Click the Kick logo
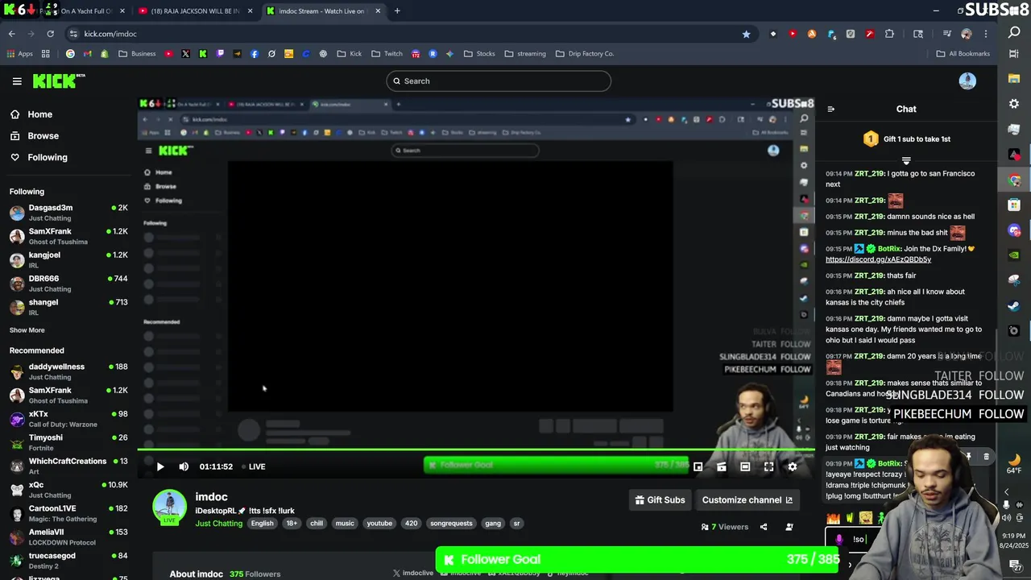This screenshot has height=580, width=1031. click(x=58, y=81)
